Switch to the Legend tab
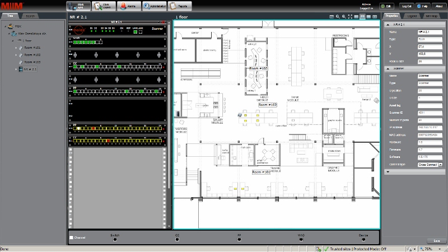The height and width of the screenshot is (252, 448). 412,16
